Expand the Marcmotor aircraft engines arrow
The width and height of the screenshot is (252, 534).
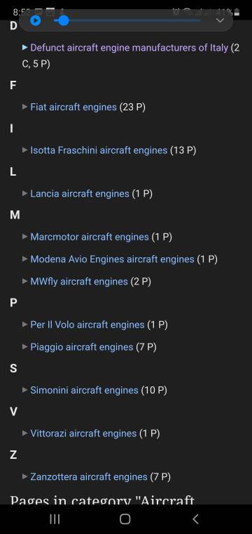click(24, 236)
